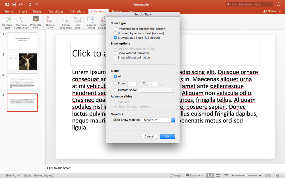This screenshot has height=178, width=285.
Task: Click the From slide number stepper
Action: tap(139, 83)
